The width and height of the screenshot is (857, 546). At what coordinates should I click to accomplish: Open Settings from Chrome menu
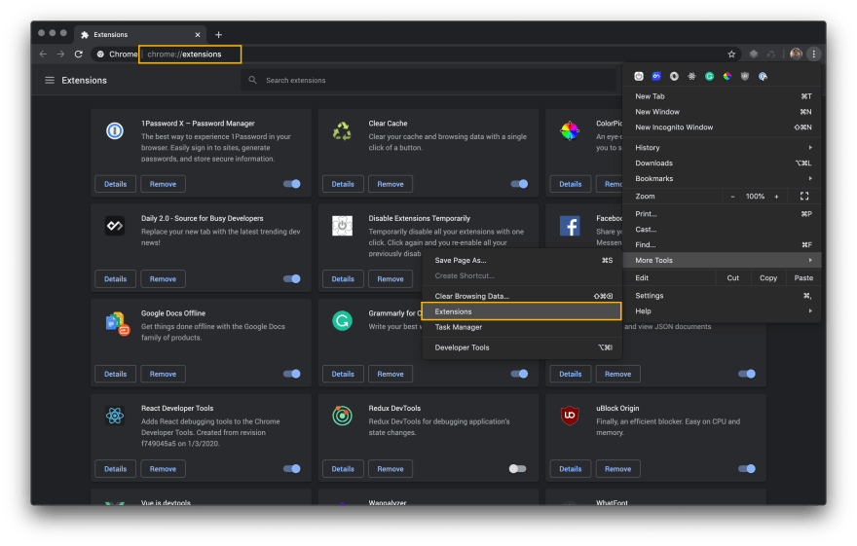point(722,296)
